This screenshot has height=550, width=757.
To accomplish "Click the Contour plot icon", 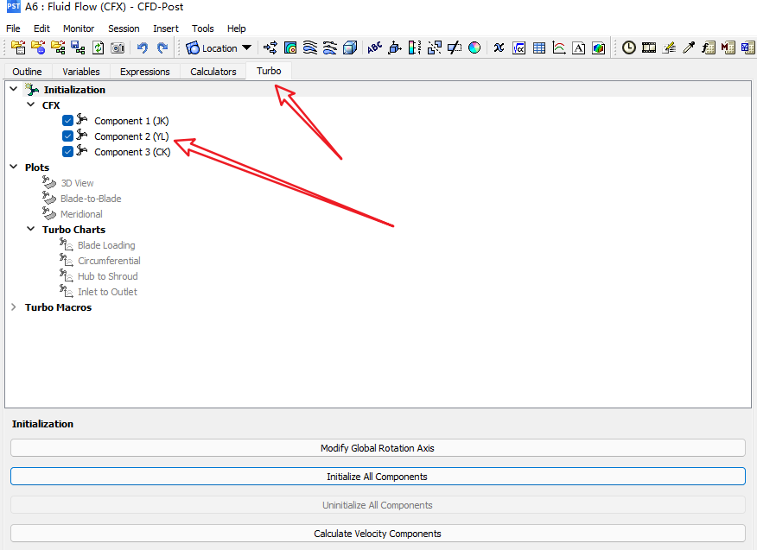I will click(290, 48).
